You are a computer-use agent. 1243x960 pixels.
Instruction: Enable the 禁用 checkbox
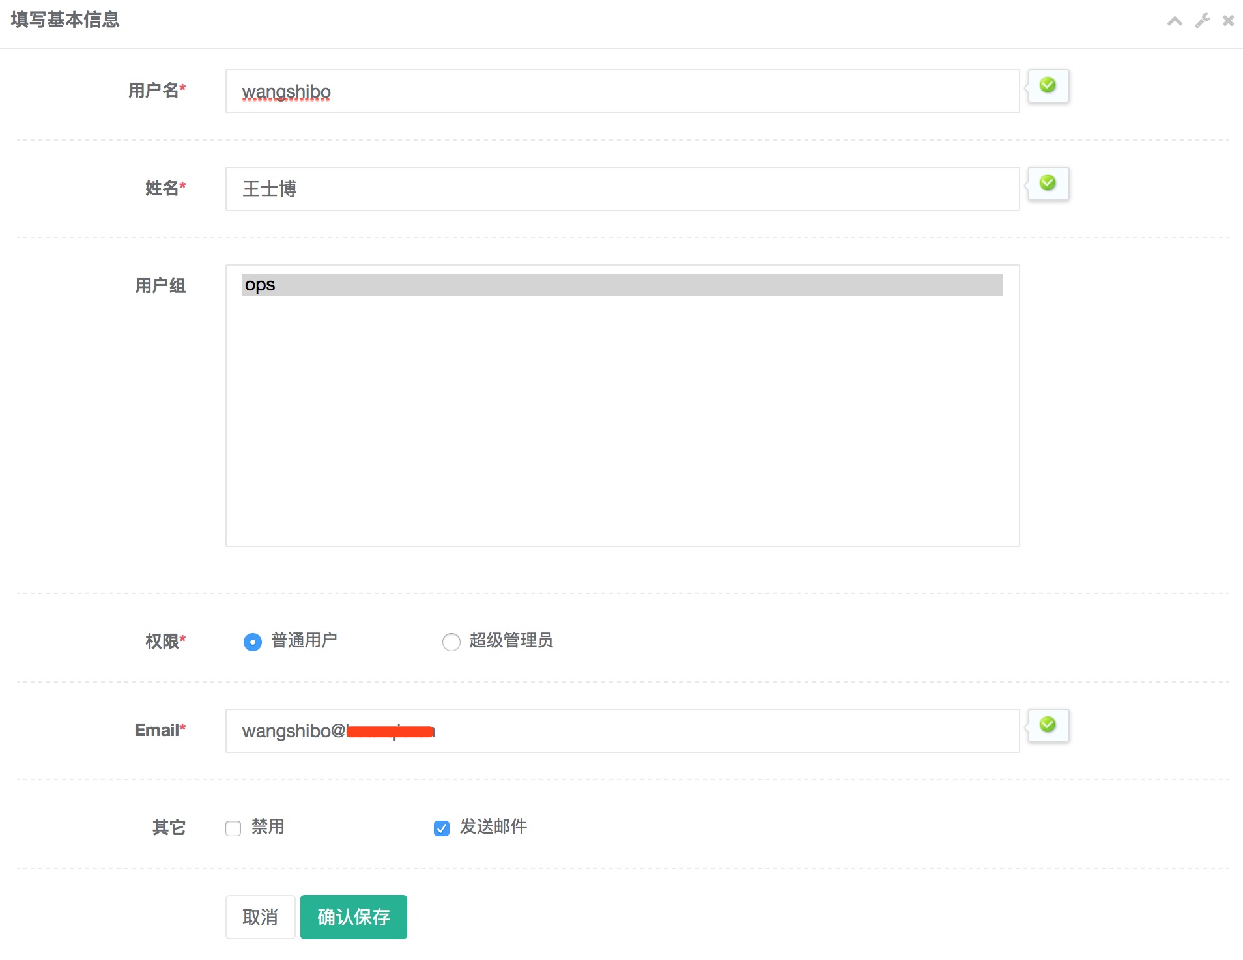[x=233, y=828]
